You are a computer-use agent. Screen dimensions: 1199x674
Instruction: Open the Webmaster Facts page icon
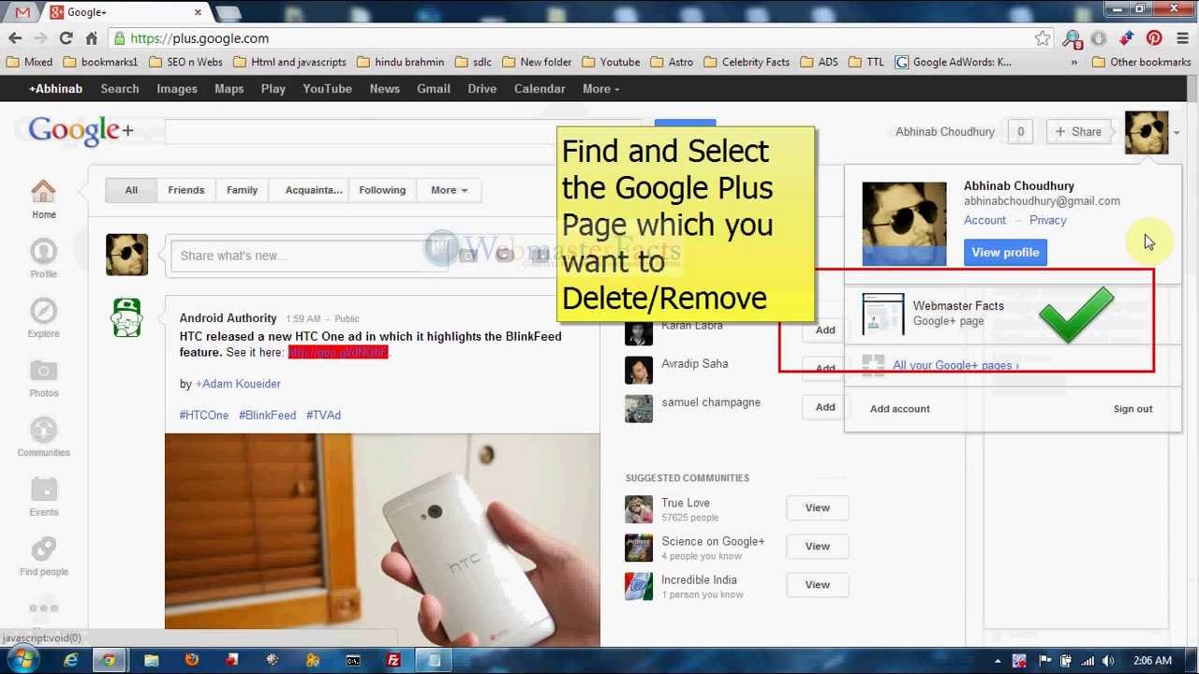point(882,314)
